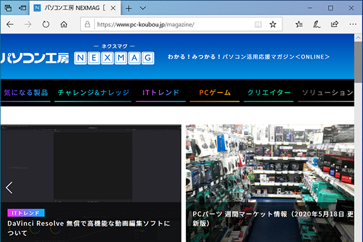Image resolution: width=363 pixels, height=242 pixels.
Task: Show tabs you've set aside
Action: (x=8, y=8)
